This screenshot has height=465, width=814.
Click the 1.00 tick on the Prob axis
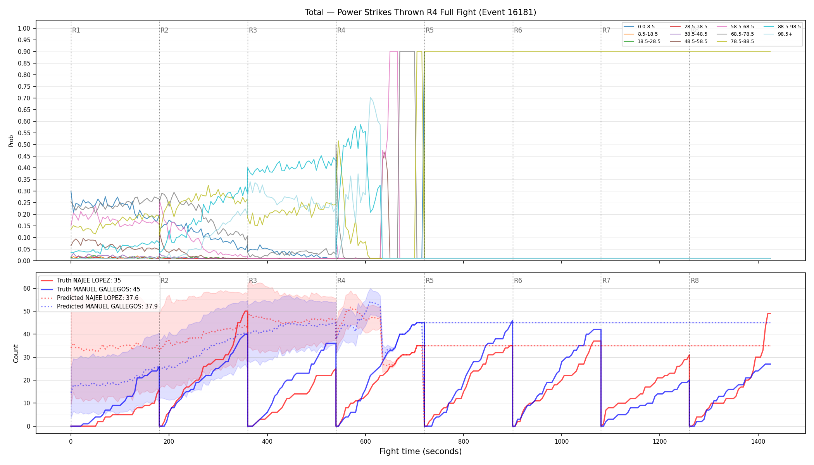point(24,28)
